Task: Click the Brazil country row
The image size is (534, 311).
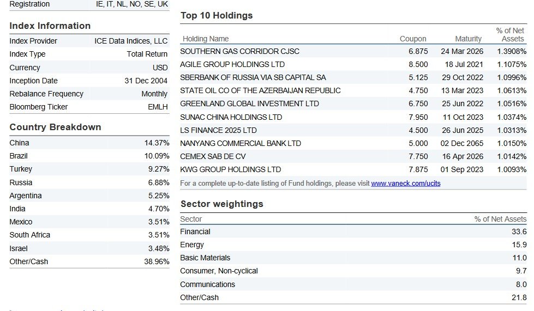Action: click(x=19, y=156)
